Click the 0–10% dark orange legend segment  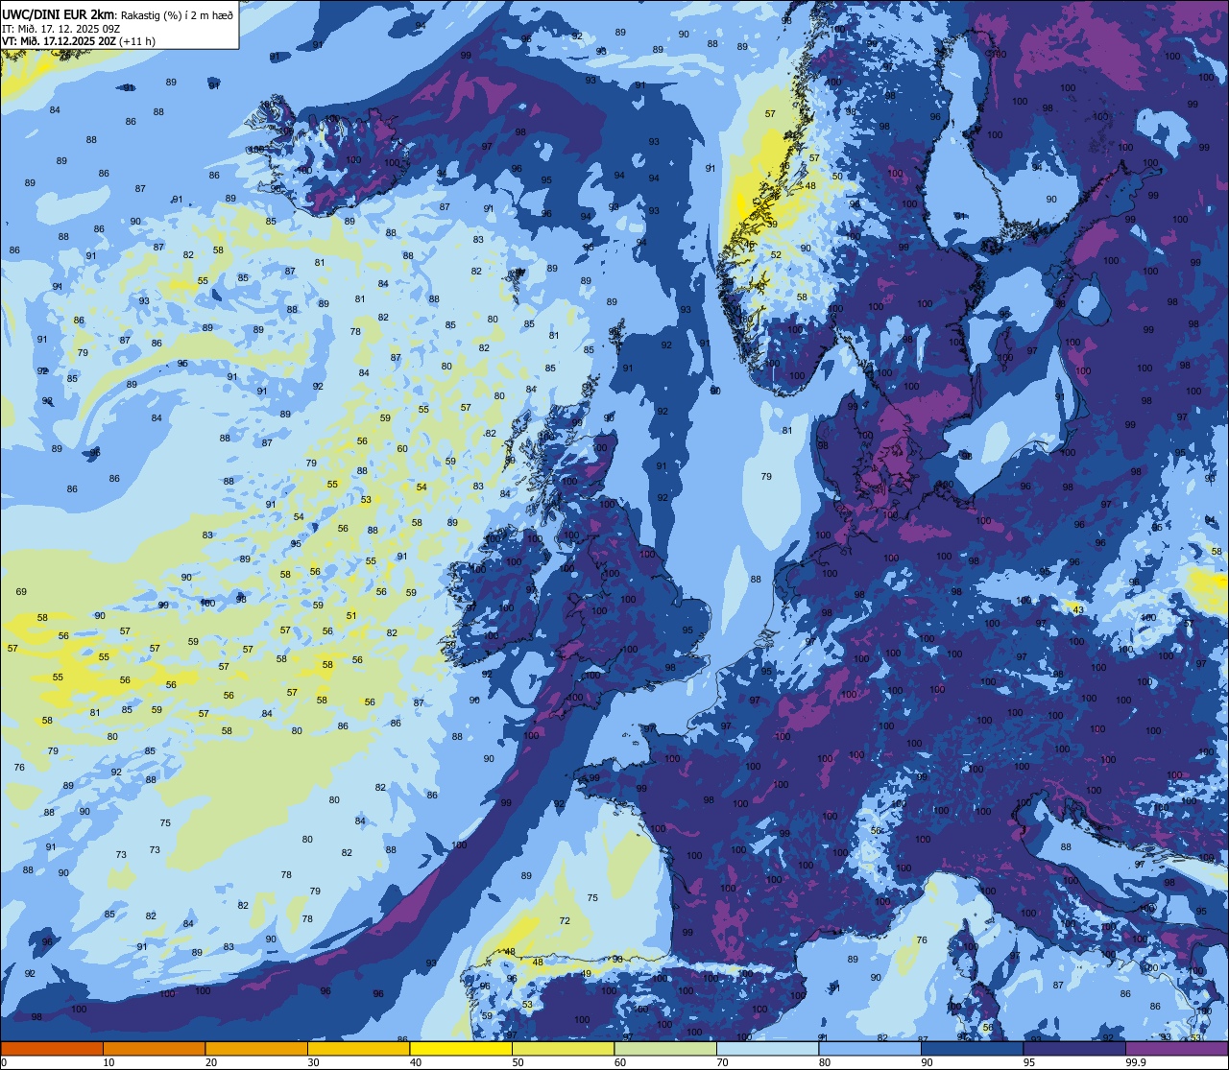52,1048
